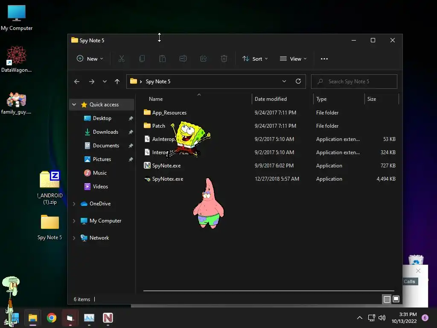The width and height of the screenshot is (437, 328).
Task: Expand the address bar history dropdown
Action: point(284,81)
